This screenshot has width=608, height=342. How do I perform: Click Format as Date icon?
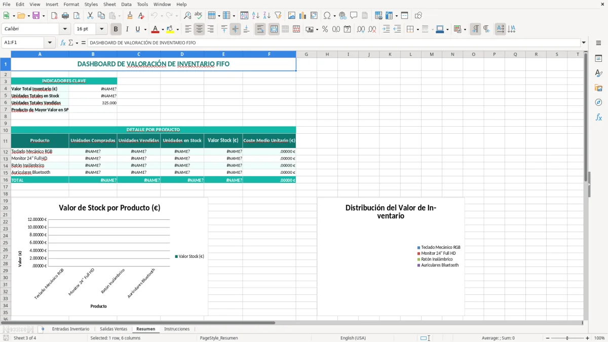347,29
